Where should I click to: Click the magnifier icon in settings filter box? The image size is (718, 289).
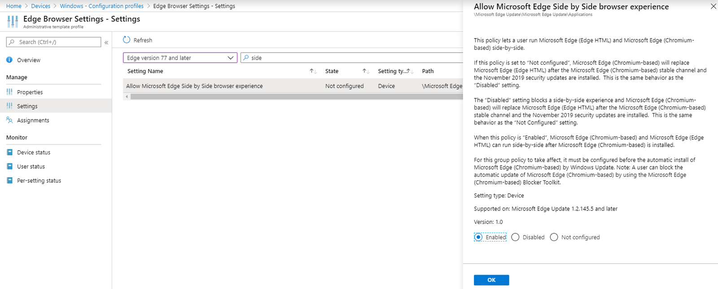[246, 57]
